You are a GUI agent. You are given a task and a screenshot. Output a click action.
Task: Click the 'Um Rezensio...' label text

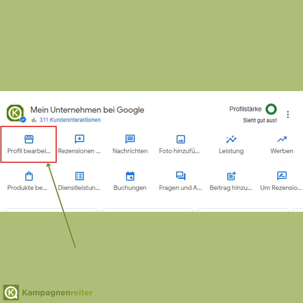pyautogui.click(x=281, y=188)
